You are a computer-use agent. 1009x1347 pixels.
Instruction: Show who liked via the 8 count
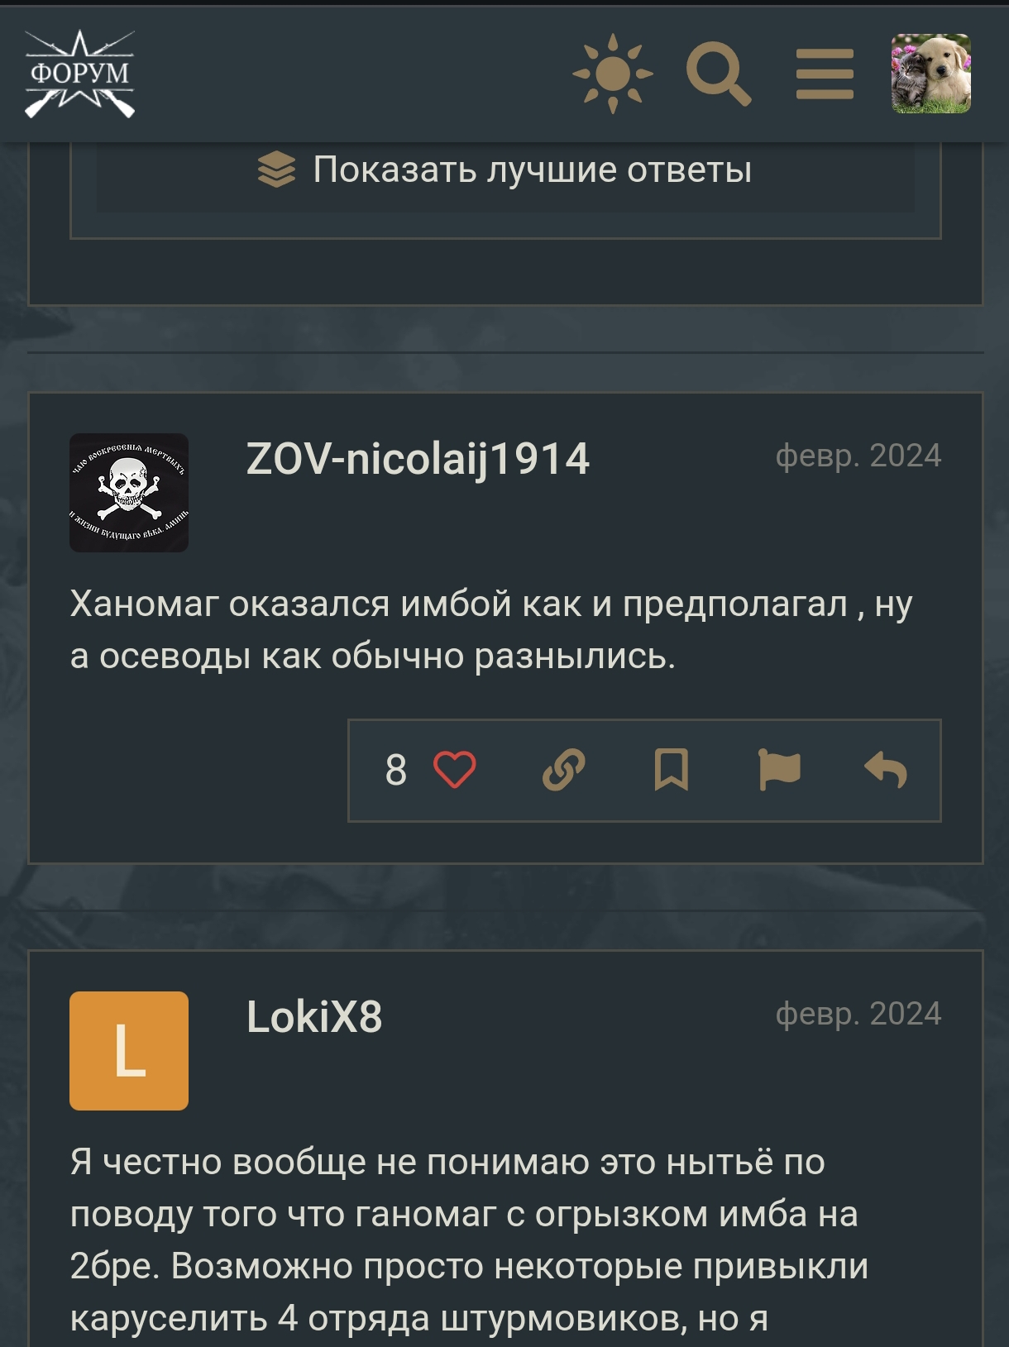pyautogui.click(x=396, y=770)
